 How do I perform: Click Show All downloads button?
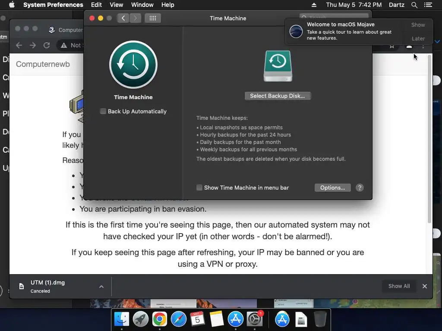399,286
